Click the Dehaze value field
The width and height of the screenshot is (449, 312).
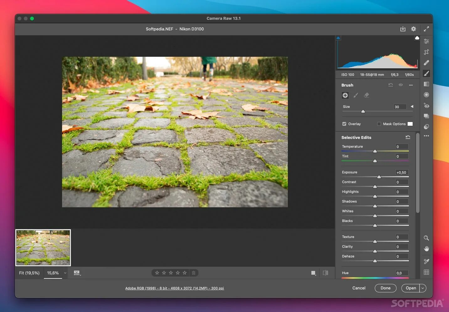pyautogui.click(x=402, y=256)
